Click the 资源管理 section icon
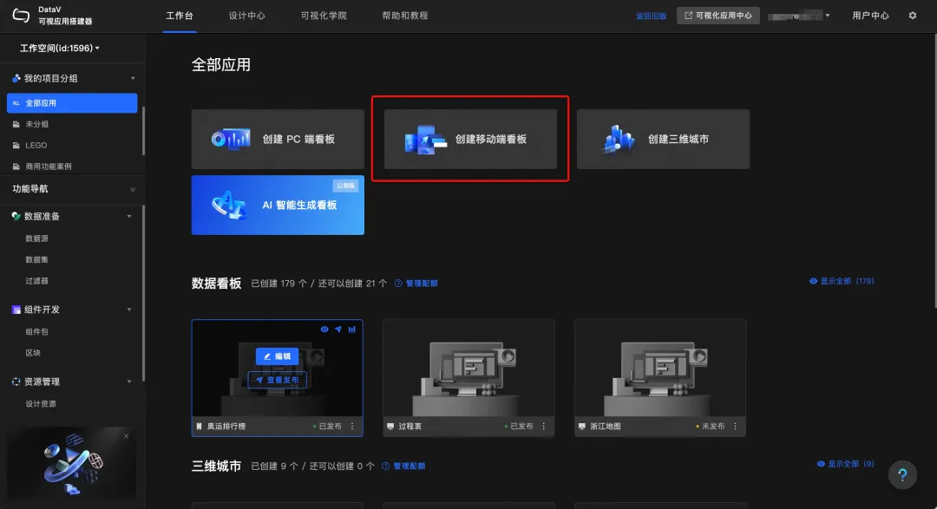 pos(16,382)
